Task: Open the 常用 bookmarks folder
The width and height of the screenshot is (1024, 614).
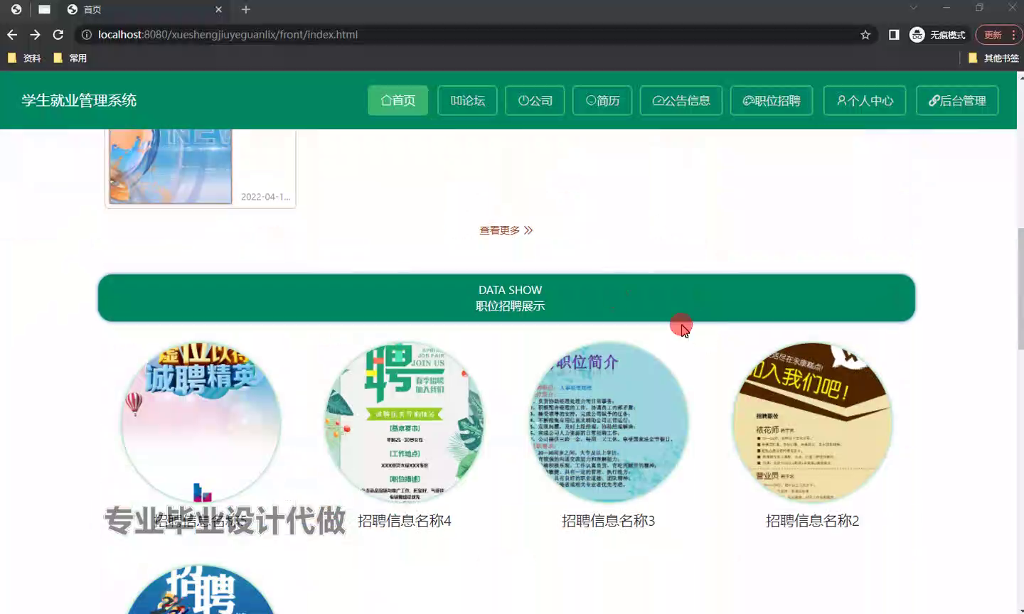Action: pyautogui.click(x=70, y=58)
